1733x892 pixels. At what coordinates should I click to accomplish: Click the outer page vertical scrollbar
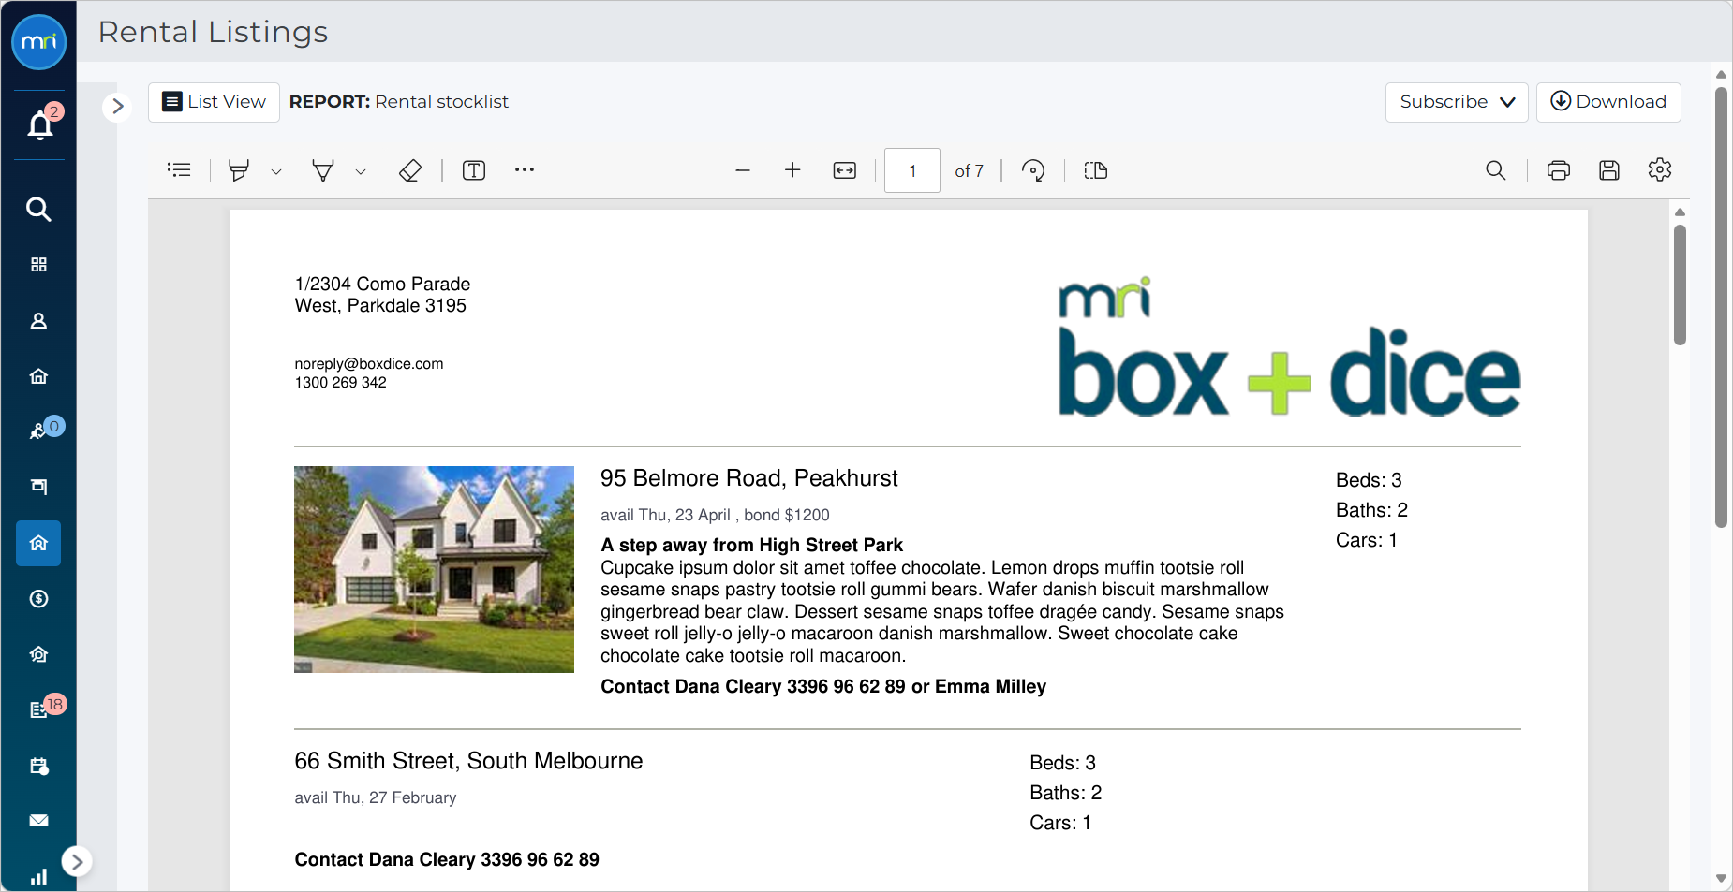click(x=1721, y=307)
